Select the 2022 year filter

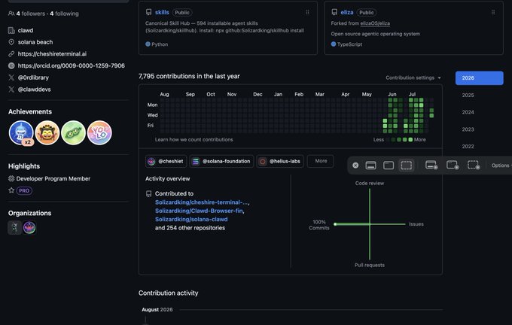pyautogui.click(x=468, y=147)
